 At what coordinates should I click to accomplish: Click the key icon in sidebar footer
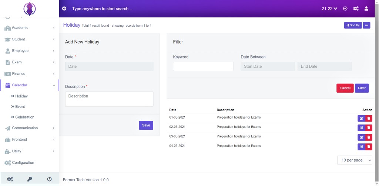(30, 179)
